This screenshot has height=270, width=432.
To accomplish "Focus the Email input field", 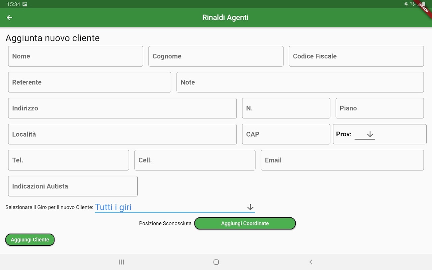I will (342, 160).
